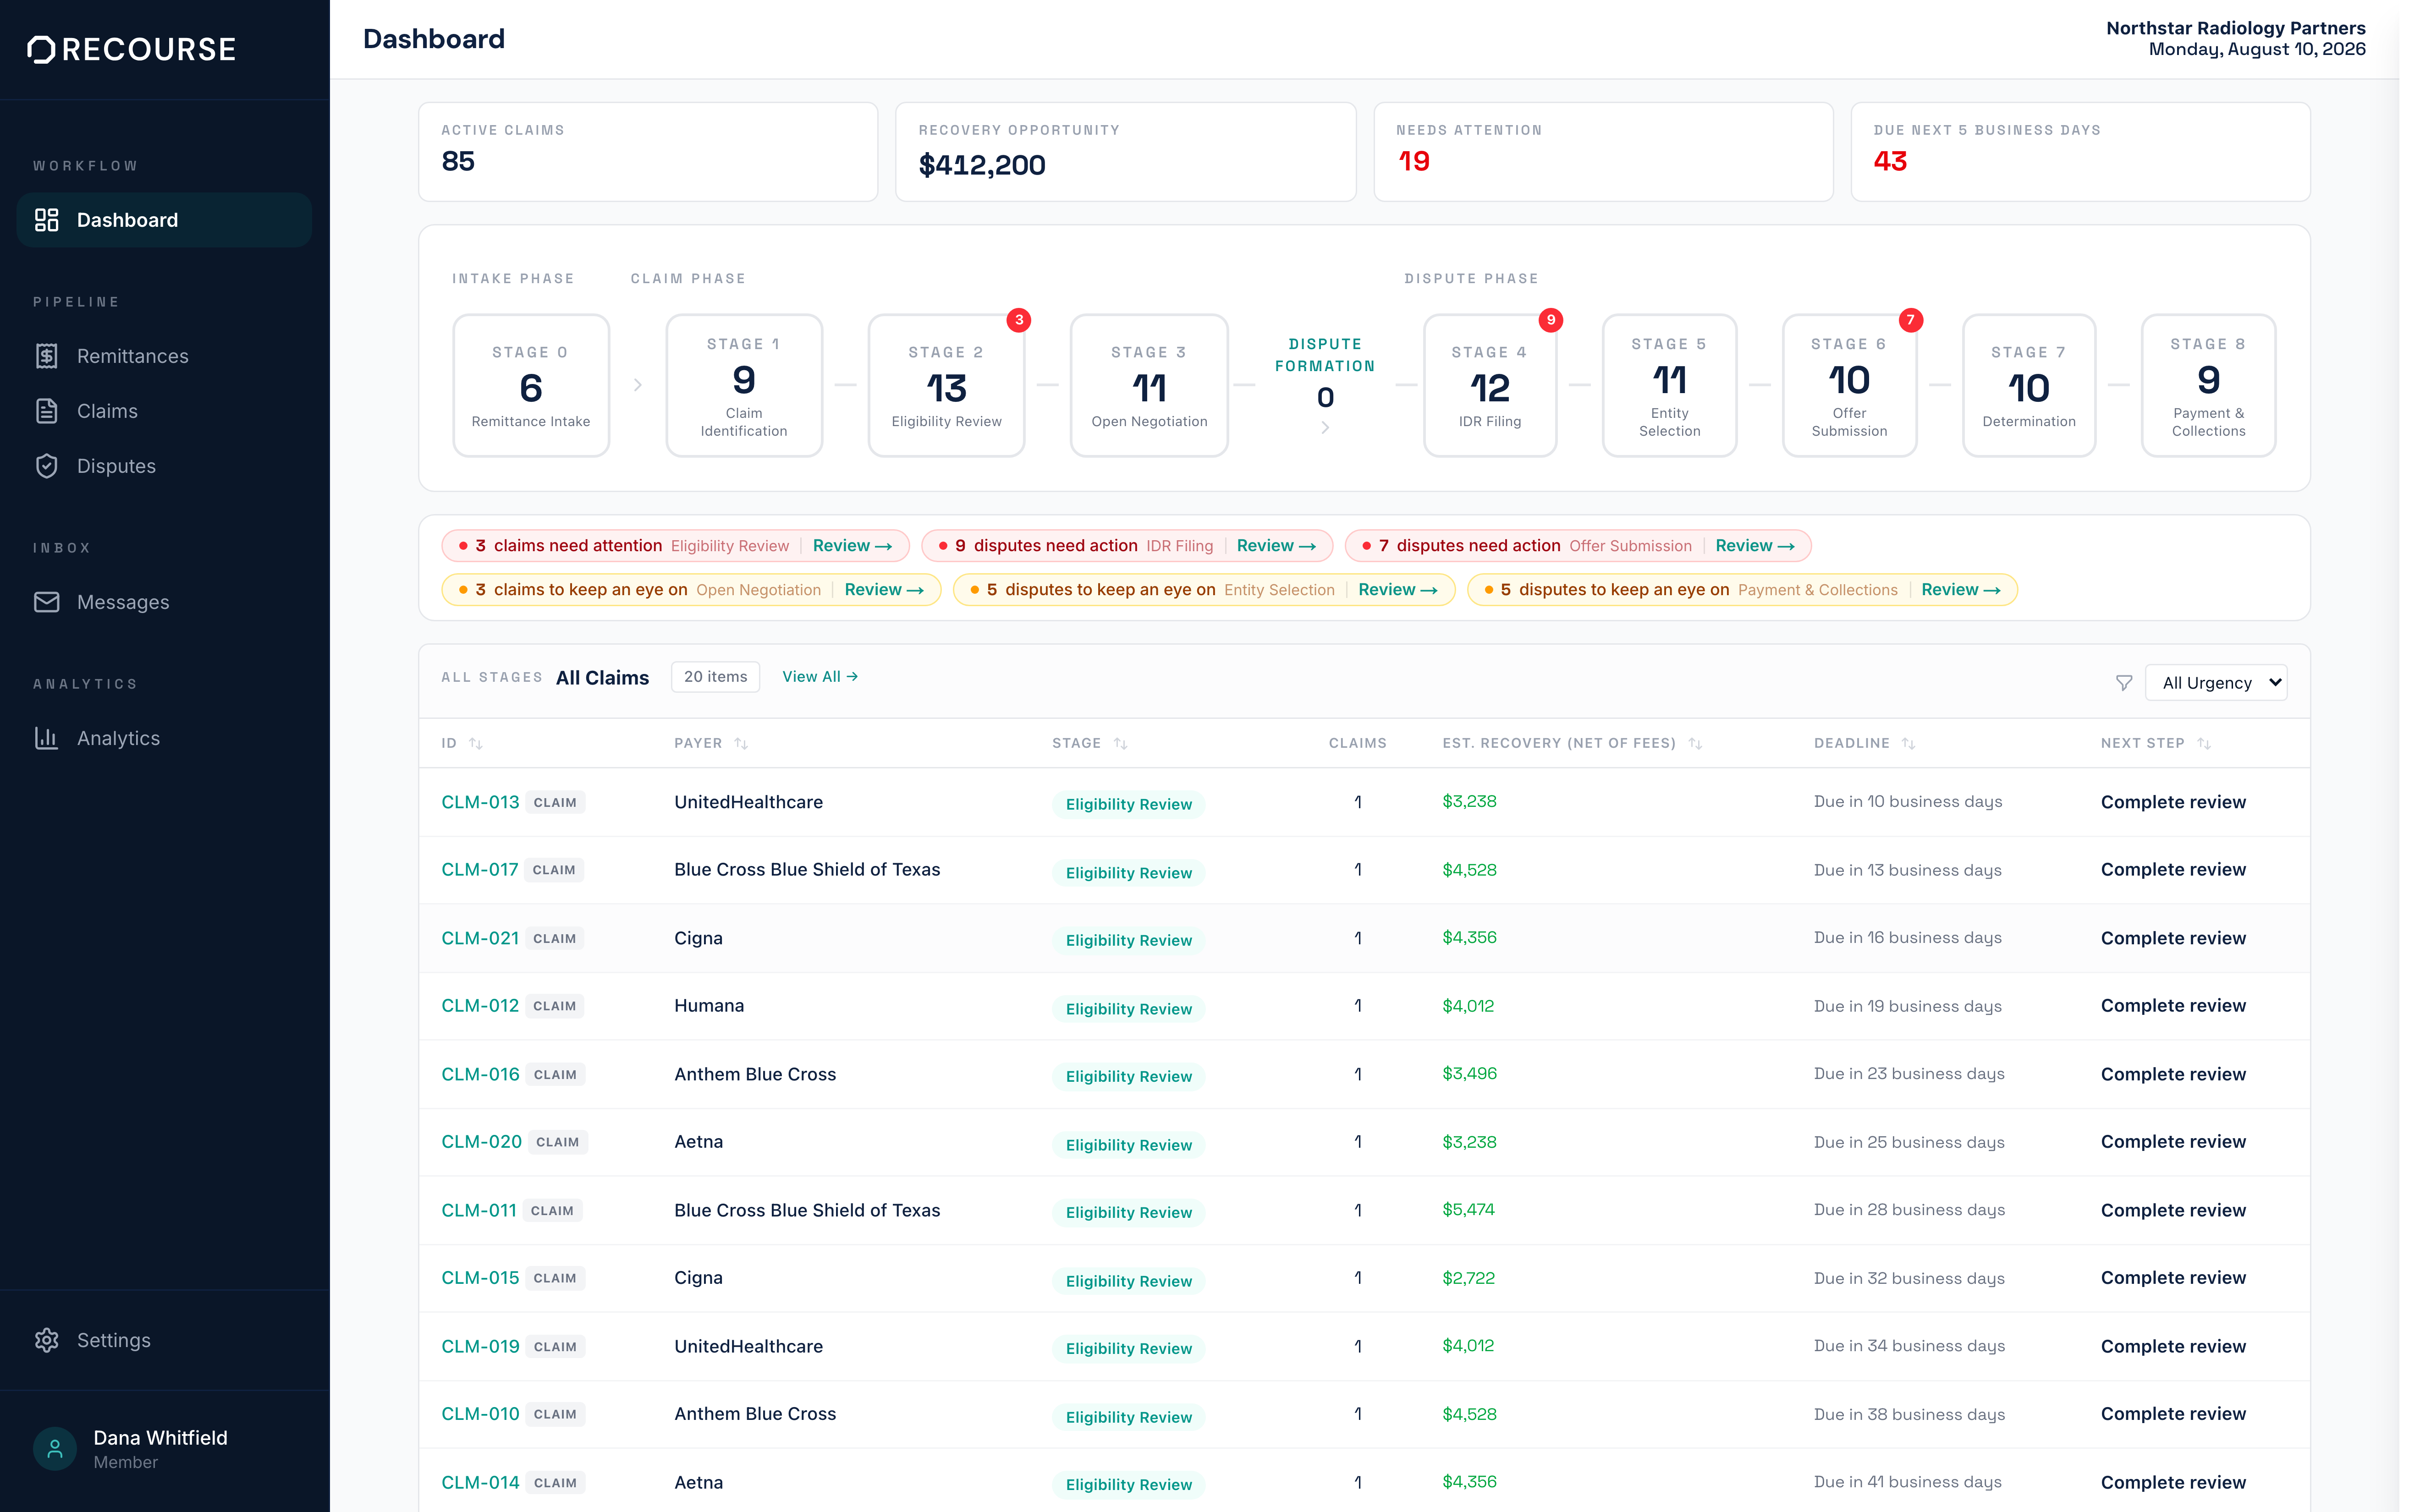Click Recovery Opportunity summary card
The width and height of the screenshot is (2420, 1512).
click(1125, 152)
